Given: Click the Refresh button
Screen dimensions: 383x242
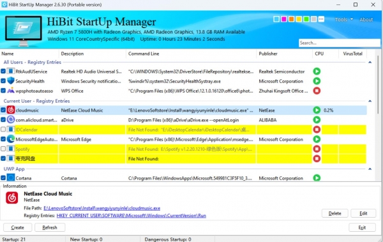Looking at the screenshot, I should click(50, 227).
